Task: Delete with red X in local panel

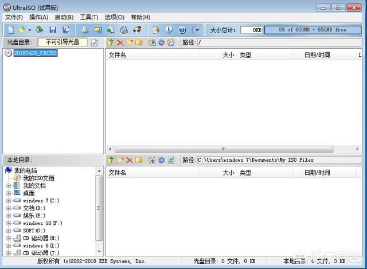Action: click(130, 160)
